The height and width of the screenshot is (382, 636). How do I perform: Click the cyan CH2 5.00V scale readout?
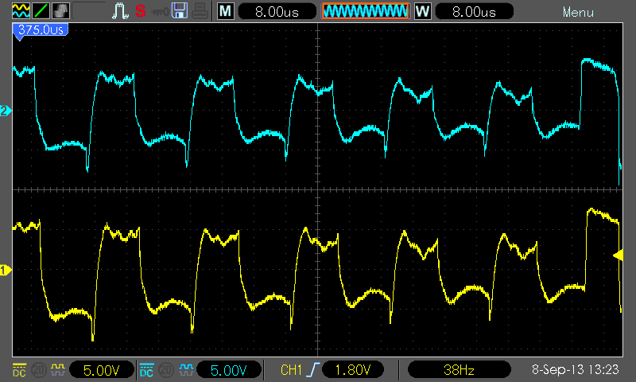229,370
